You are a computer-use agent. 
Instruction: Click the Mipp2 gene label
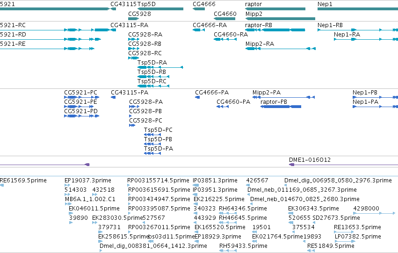(254, 14)
